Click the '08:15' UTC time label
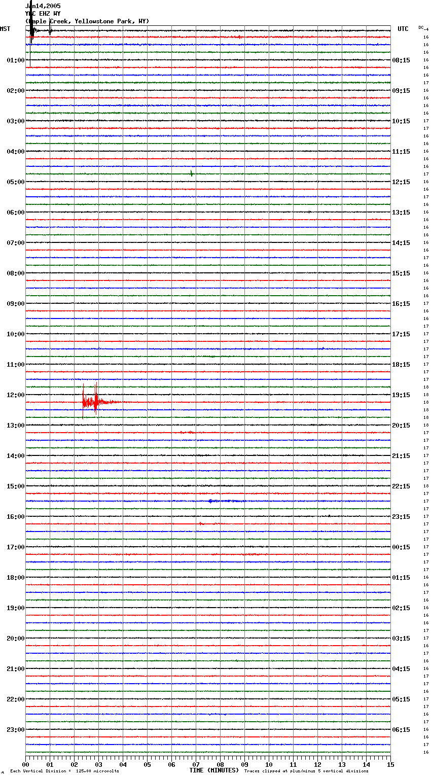The width and height of the screenshot is (431, 778). [401, 60]
